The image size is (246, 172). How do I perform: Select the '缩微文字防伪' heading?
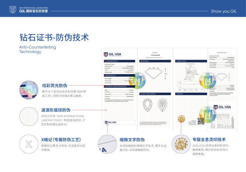point(132,139)
